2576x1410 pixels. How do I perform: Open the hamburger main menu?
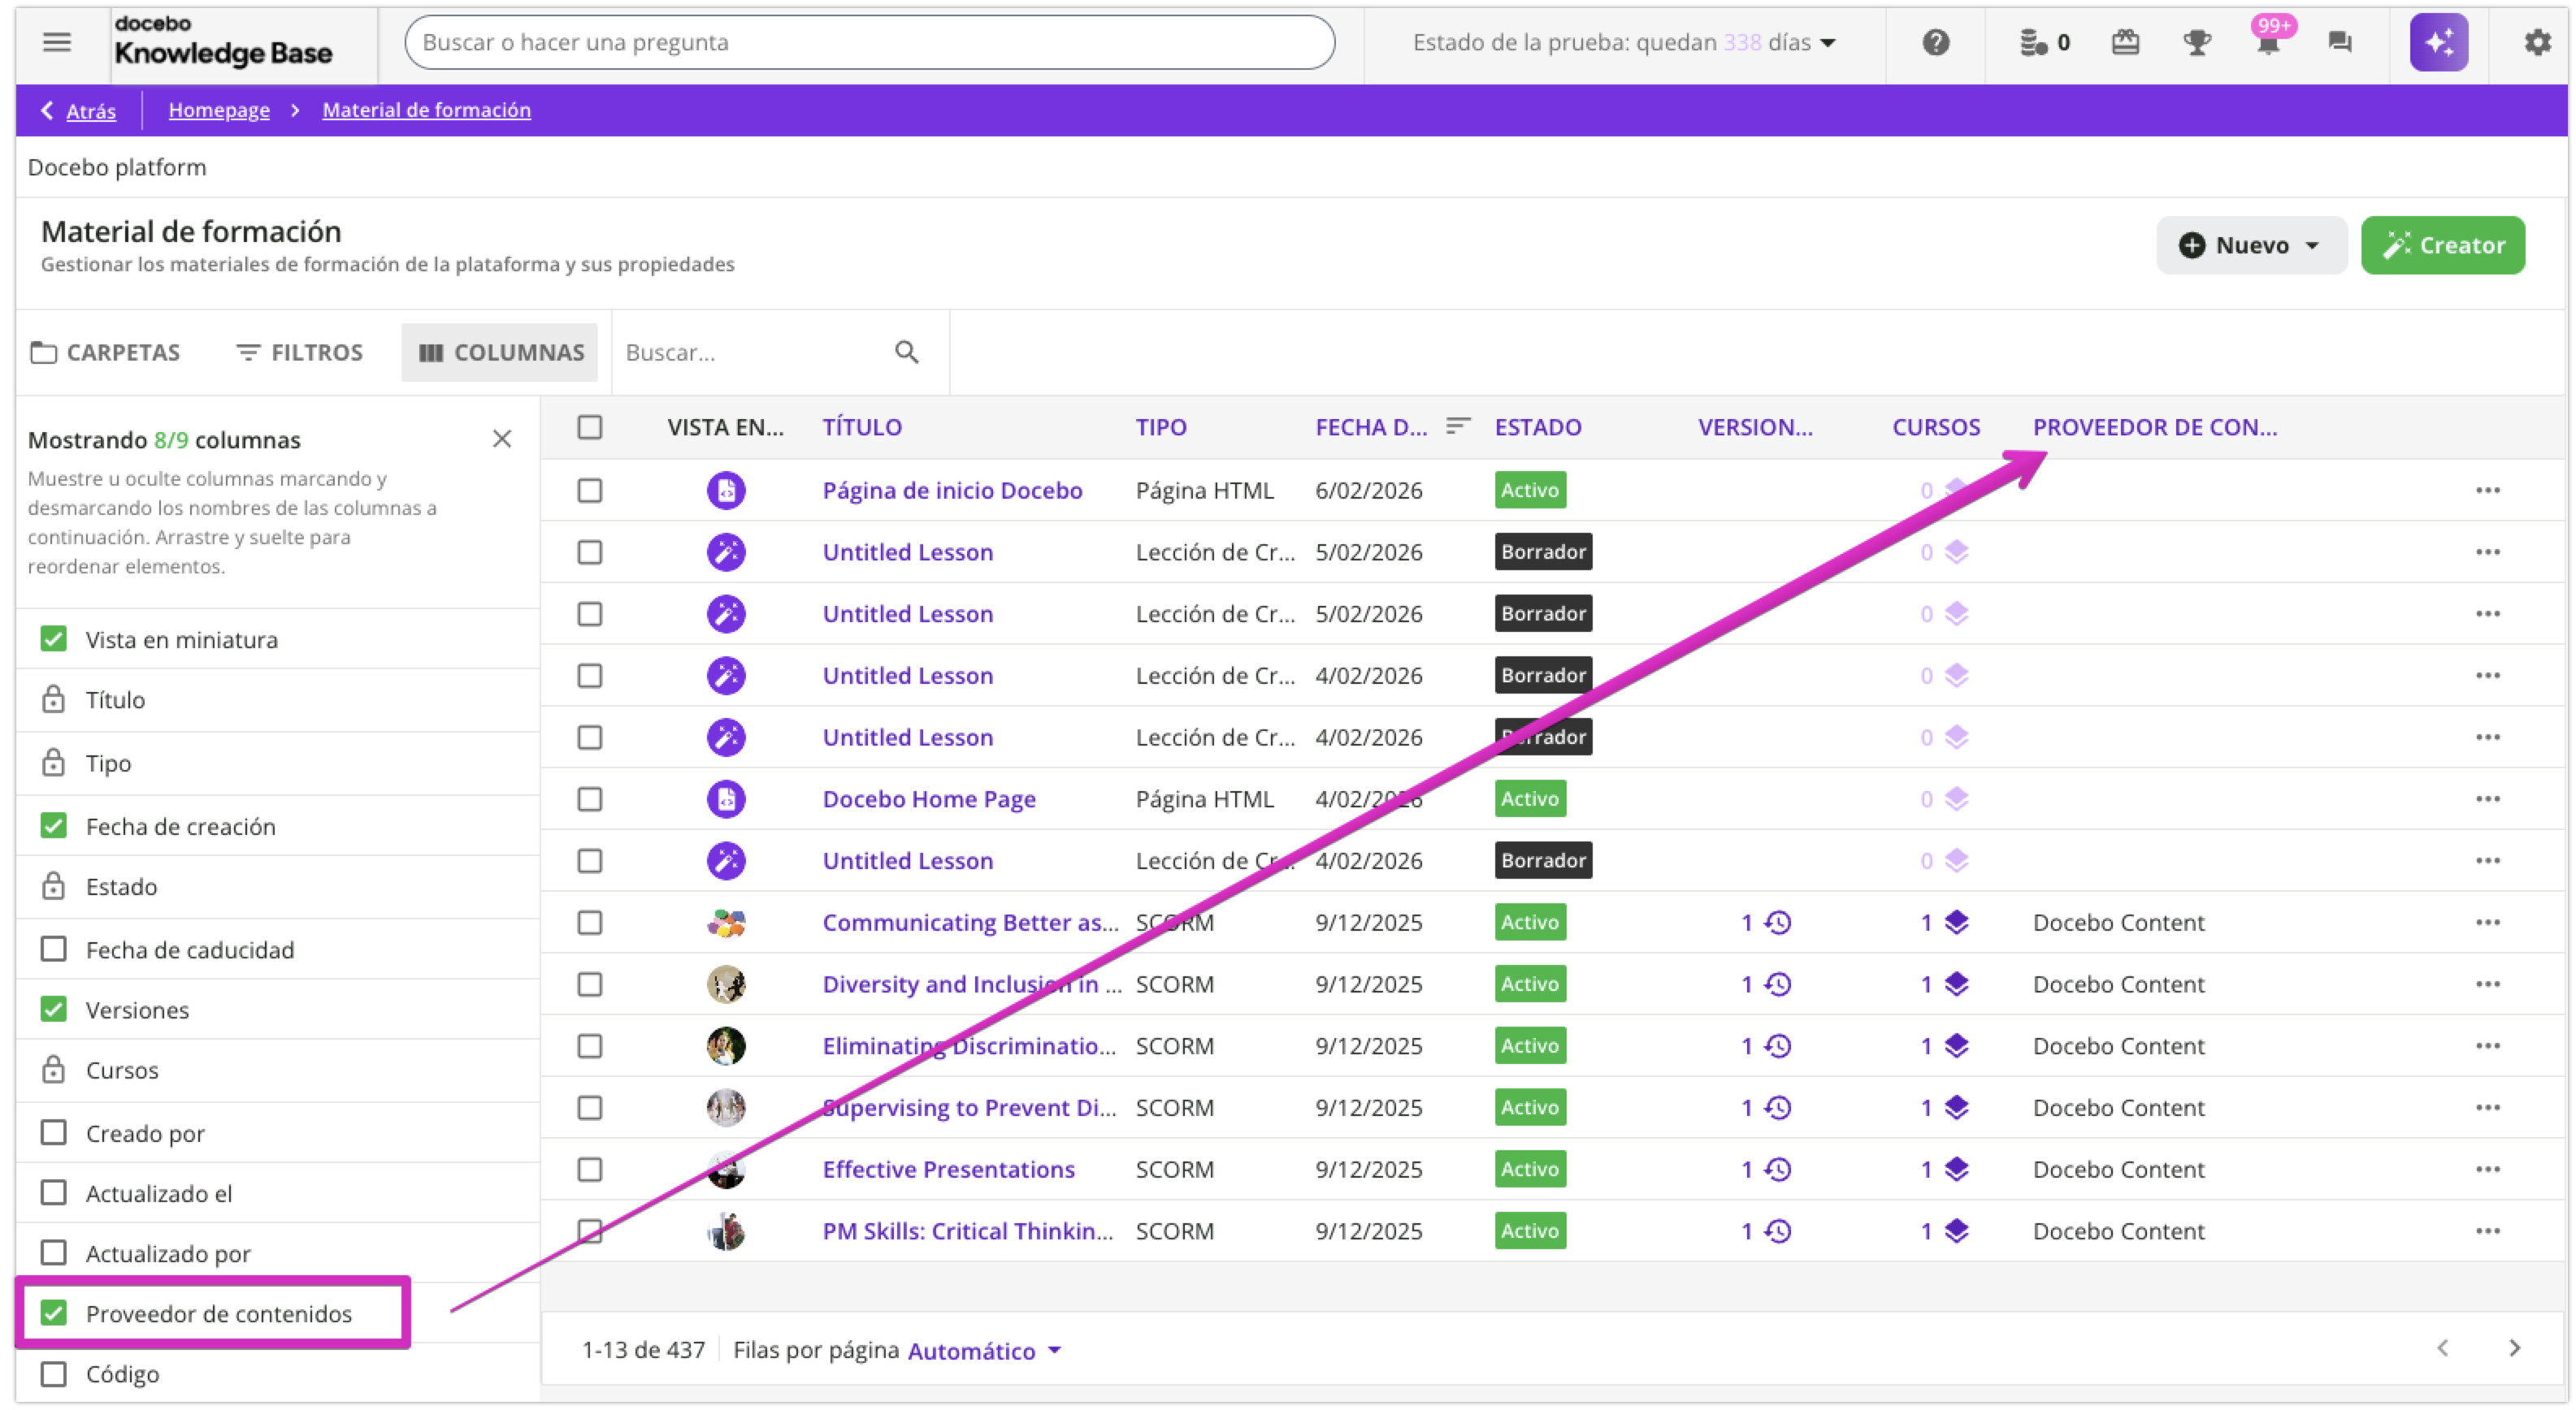coord(57,42)
